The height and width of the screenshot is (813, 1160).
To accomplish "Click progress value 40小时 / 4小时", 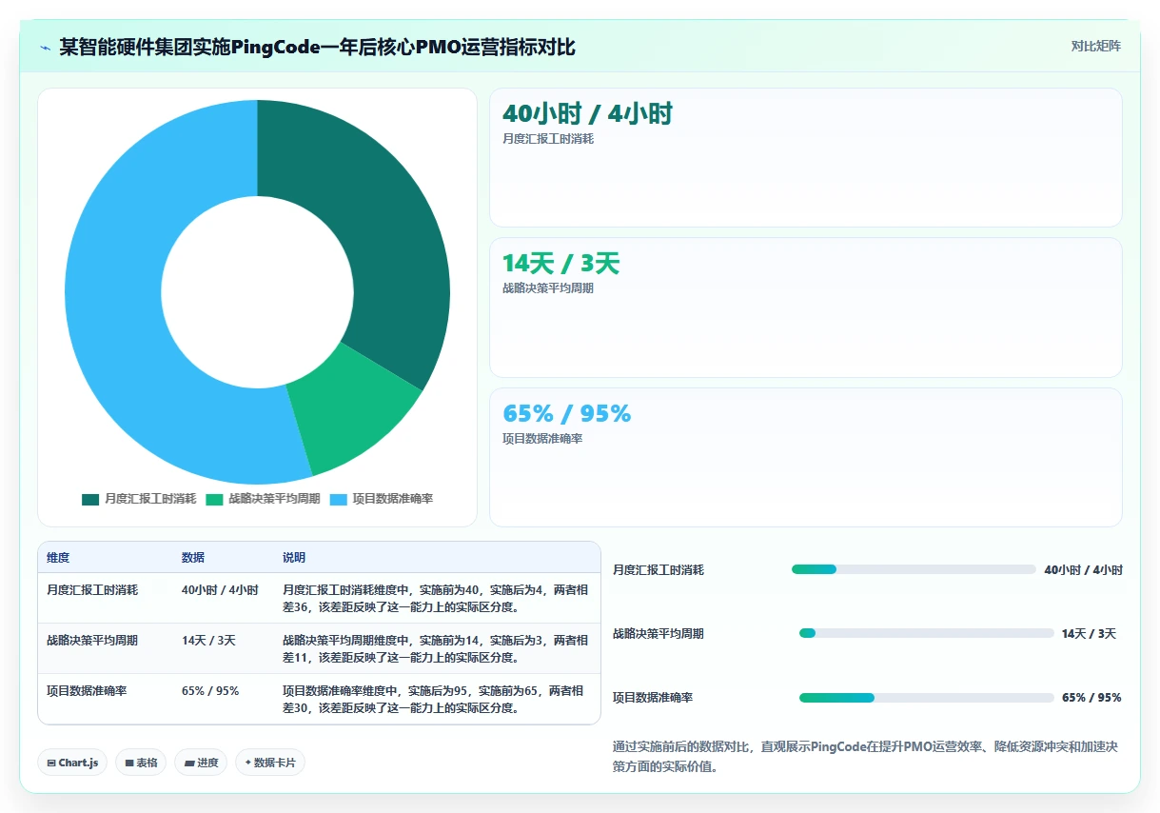I will click(x=1083, y=570).
